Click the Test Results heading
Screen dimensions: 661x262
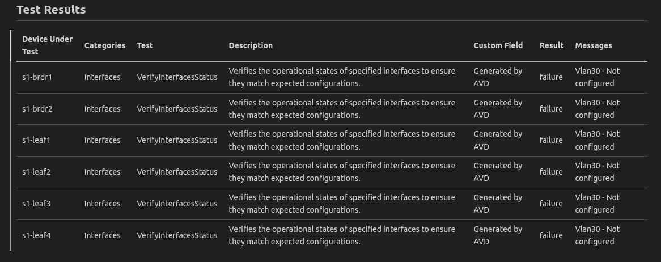[x=51, y=10]
